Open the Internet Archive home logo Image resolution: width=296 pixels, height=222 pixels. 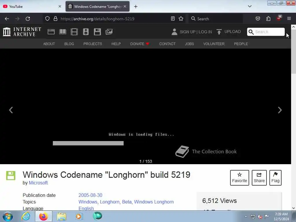22,32
